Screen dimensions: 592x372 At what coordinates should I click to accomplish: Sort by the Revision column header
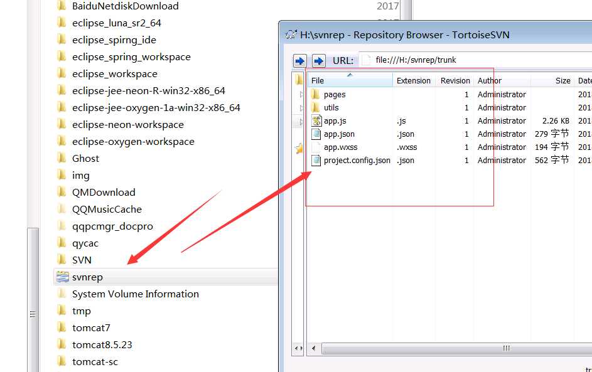pos(455,80)
